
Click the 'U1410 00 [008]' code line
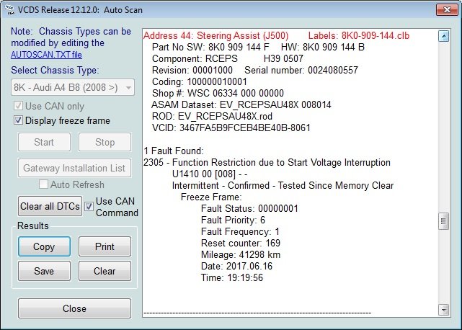click(x=210, y=174)
